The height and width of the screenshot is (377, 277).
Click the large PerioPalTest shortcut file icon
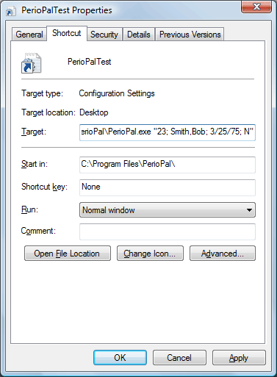pos(31,63)
